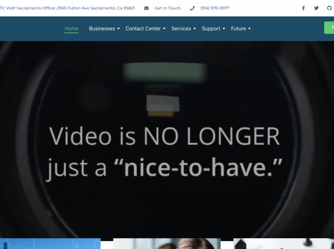The height and width of the screenshot is (249, 334).
Task: Click the Twitter bird icon
Action: coord(316,8)
